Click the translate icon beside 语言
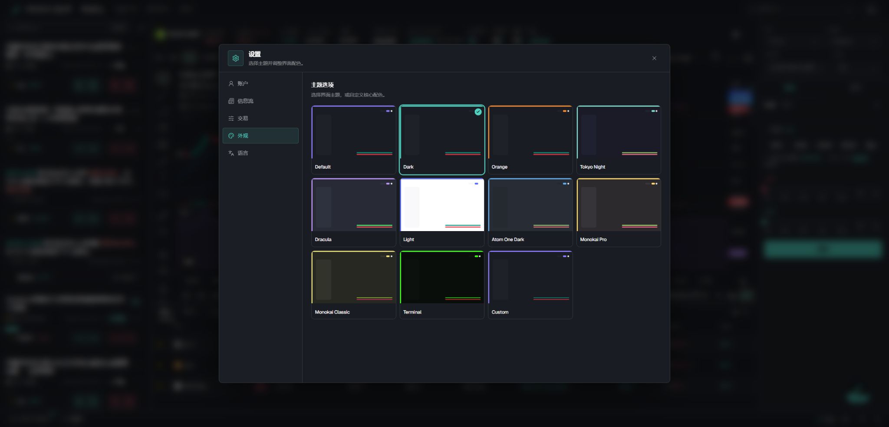This screenshot has height=427, width=889. coord(231,153)
